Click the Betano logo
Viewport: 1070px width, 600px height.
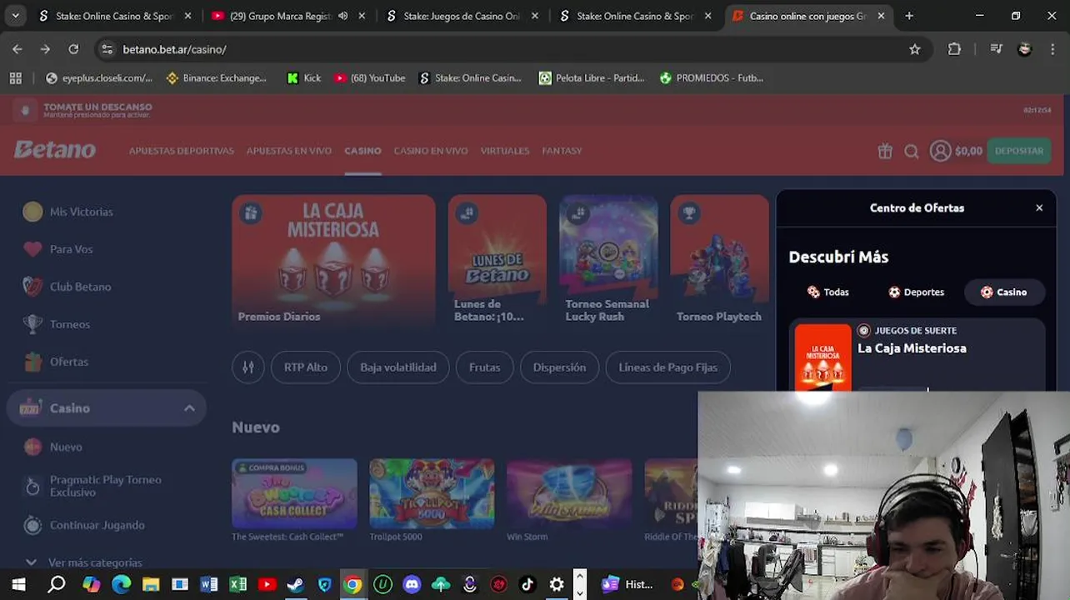(x=55, y=150)
